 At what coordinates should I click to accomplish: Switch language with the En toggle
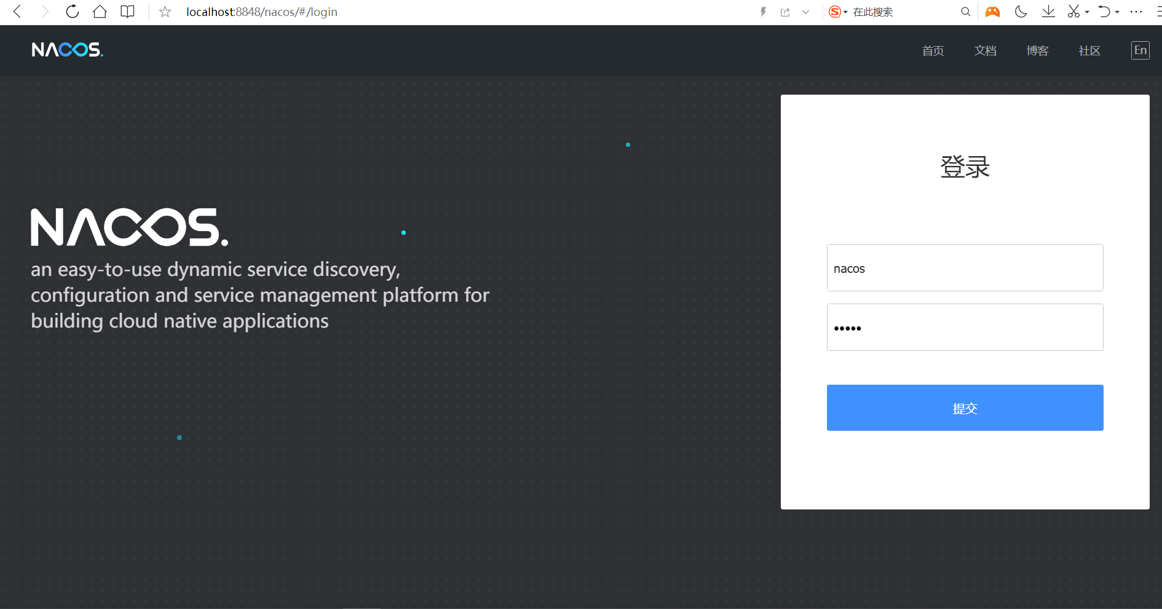coord(1140,50)
